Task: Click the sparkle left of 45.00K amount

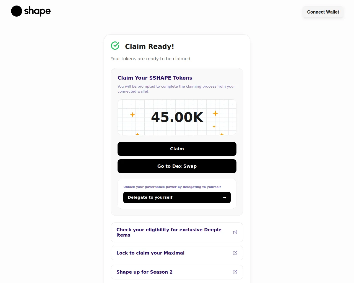Action: [x=132, y=114]
